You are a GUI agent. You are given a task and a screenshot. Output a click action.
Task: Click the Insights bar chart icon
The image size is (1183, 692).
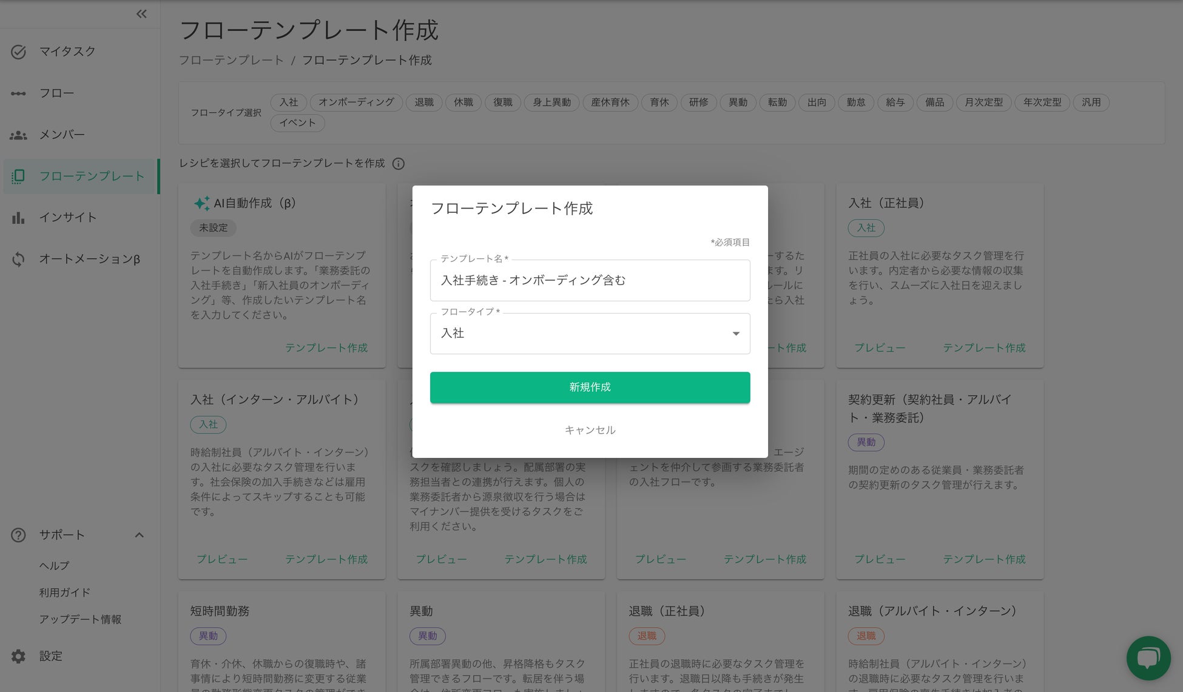pyautogui.click(x=18, y=218)
